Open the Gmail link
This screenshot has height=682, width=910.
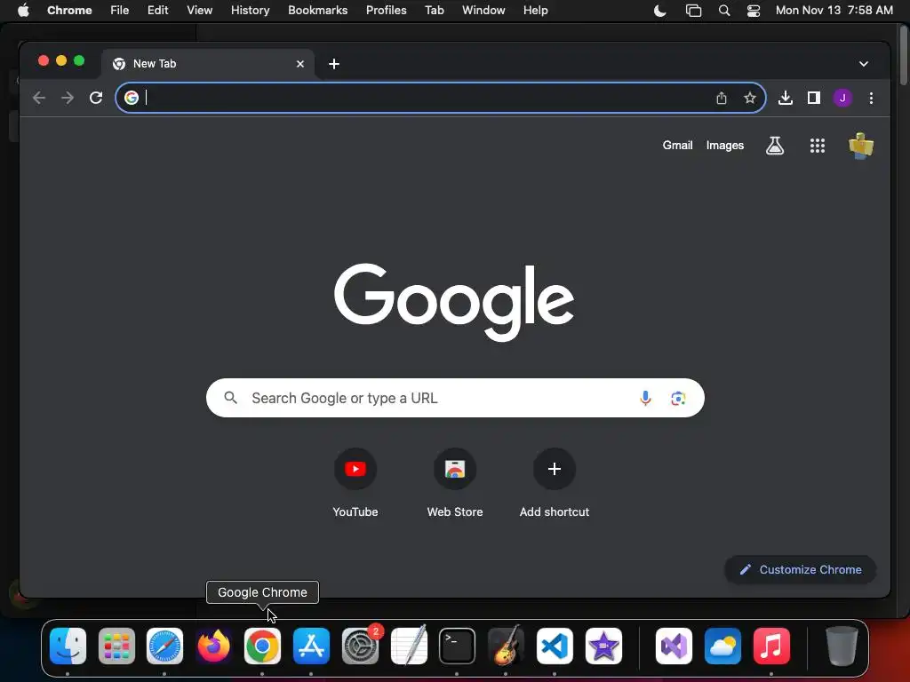677,146
